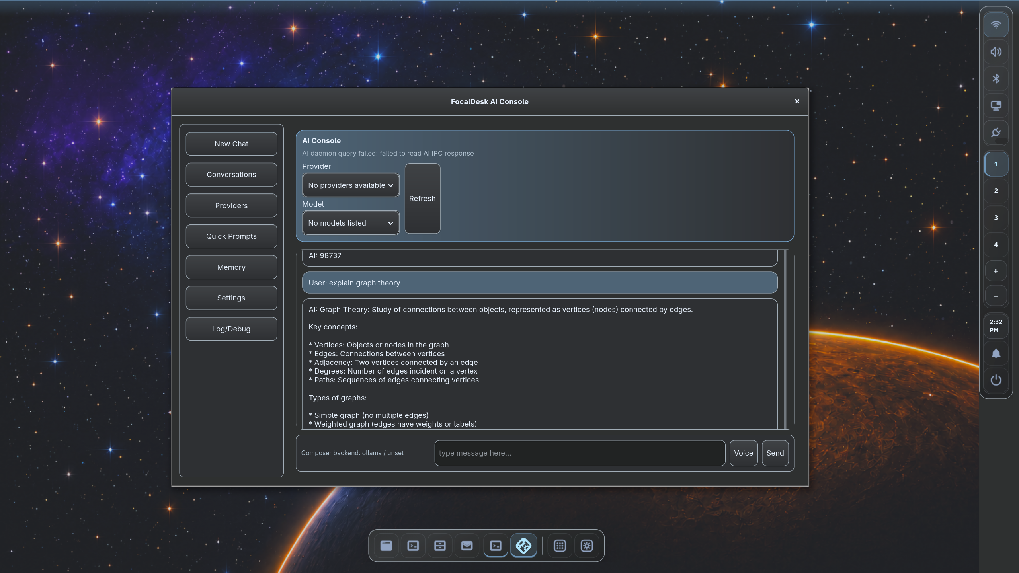Screen dimensions: 1019x573
Task: Open the Quick Prompts section
Action: coord(231,236)
